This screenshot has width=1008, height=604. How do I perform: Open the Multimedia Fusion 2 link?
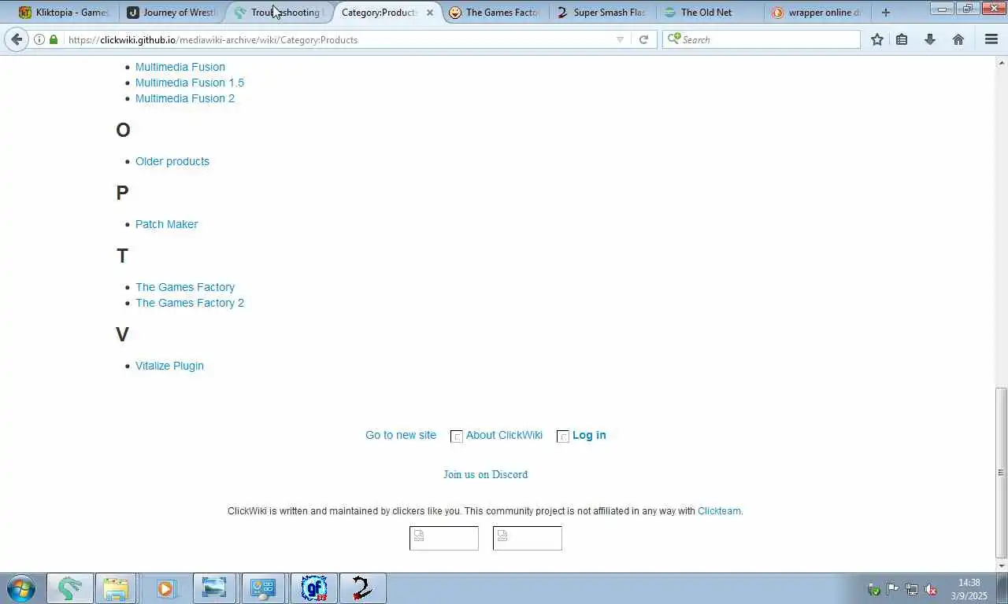(185, 98)
